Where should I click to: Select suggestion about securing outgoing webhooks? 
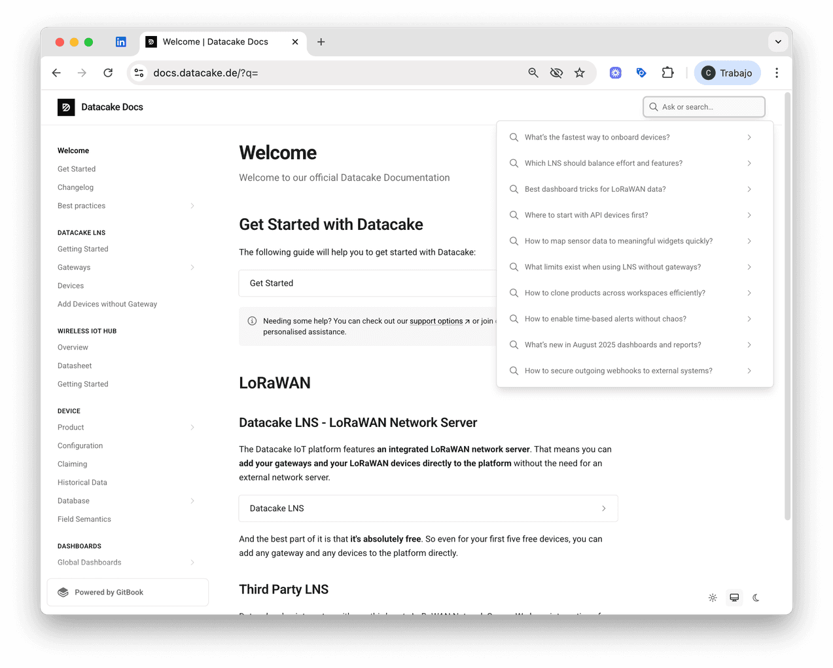click(635, 371)
